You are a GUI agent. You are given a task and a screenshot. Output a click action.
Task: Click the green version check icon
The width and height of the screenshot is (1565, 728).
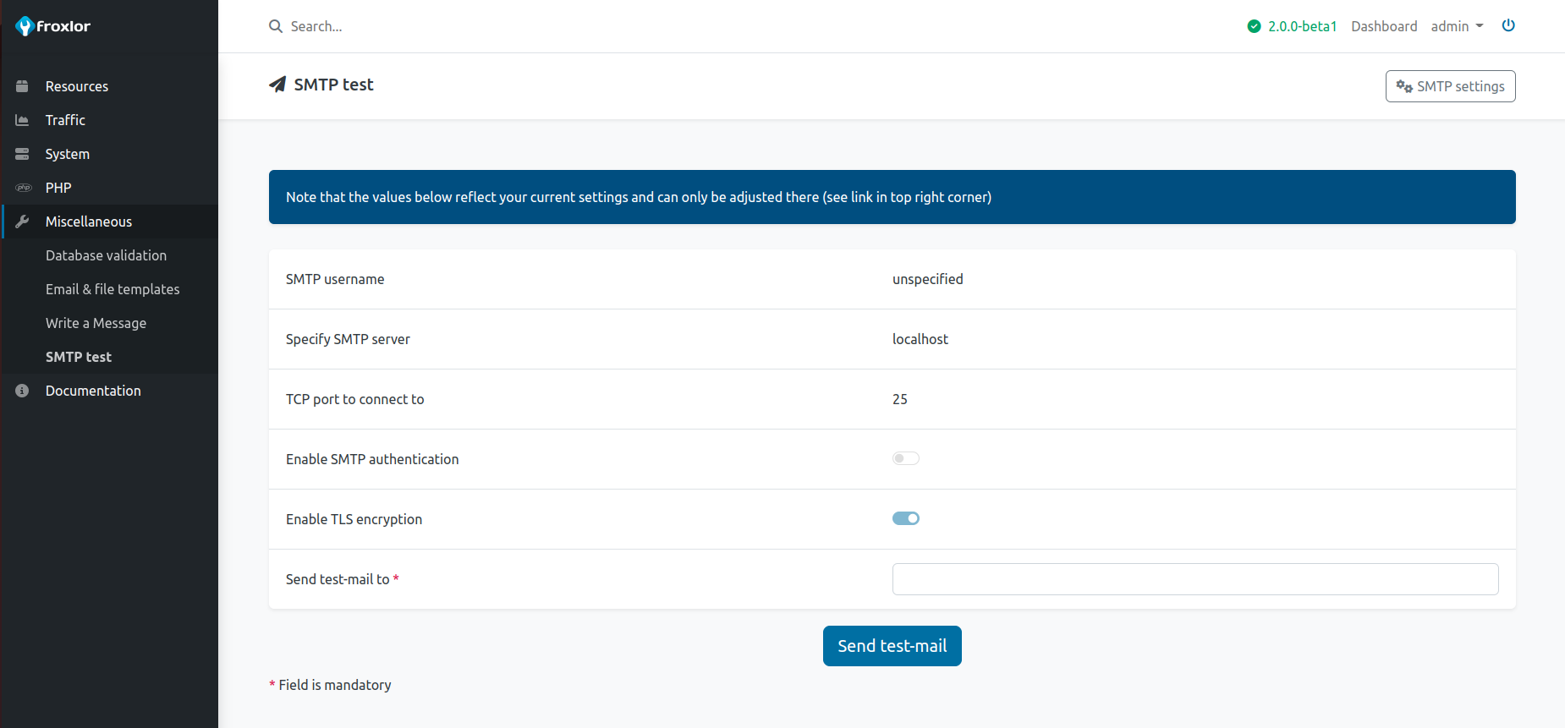point(1254,26)
